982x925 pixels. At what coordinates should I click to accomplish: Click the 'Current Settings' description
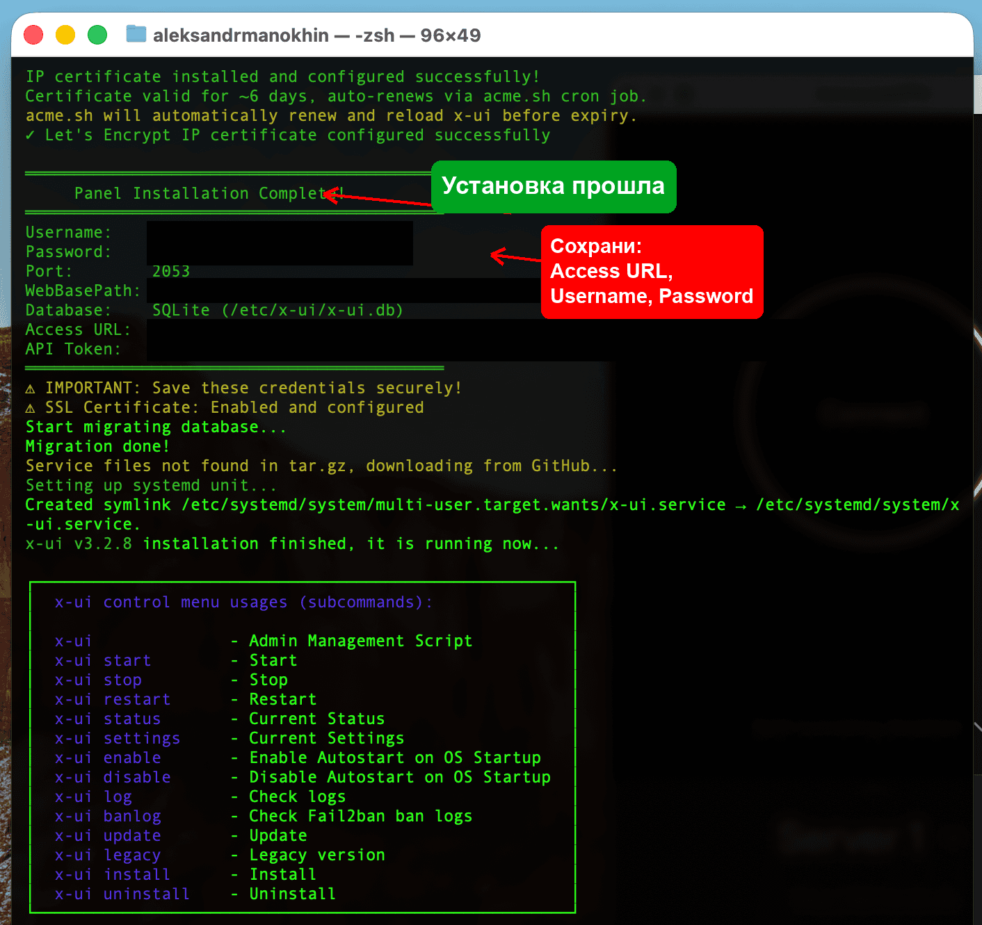click(326, 738)
